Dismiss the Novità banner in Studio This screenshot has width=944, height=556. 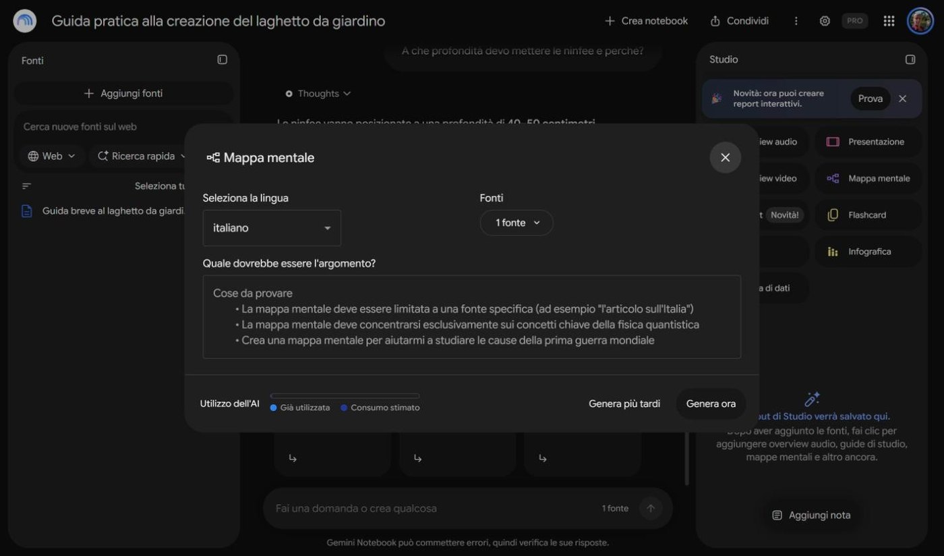[902, 99]
